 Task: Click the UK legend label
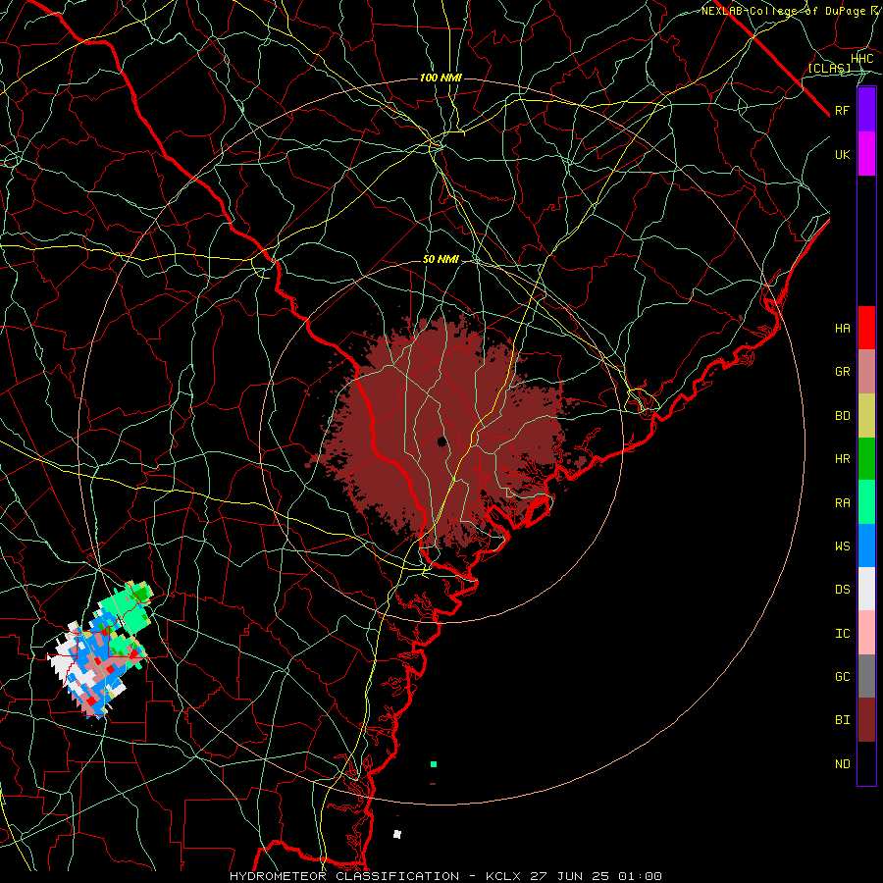[x=843, y=154]
